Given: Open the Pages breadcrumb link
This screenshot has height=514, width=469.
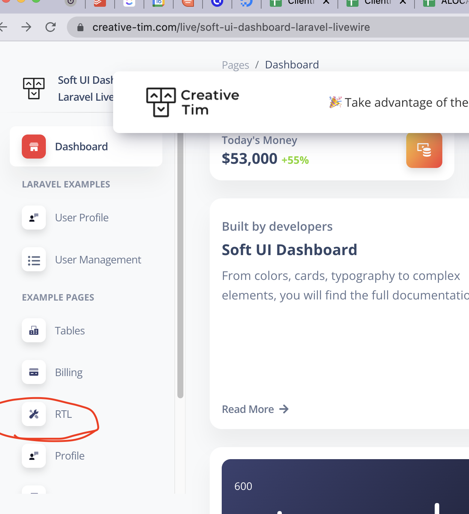Looking at the screenshot, I should tap(235, 65).
